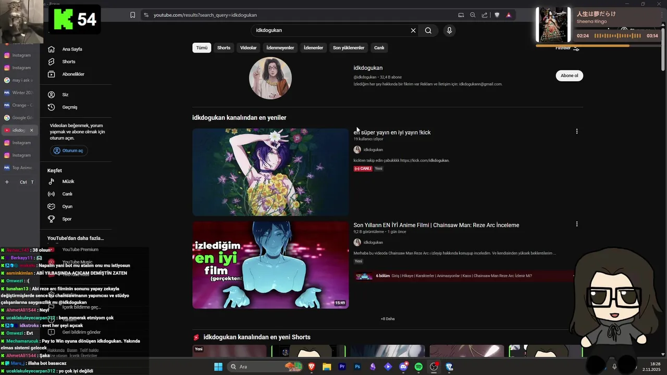Open the Sheena Ringo album art widget
Screen dimensions: 667x375
[x=553, y=24]
